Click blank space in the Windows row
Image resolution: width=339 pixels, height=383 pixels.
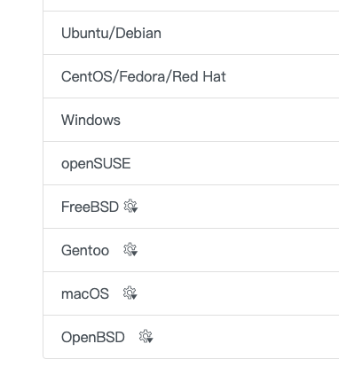(231, 120)
